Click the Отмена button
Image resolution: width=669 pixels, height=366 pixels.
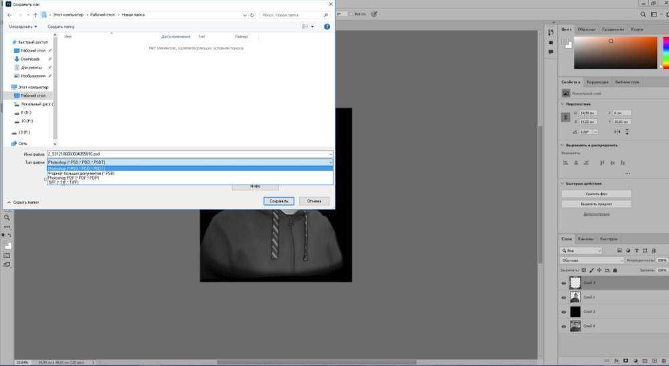tap(314, 200)
